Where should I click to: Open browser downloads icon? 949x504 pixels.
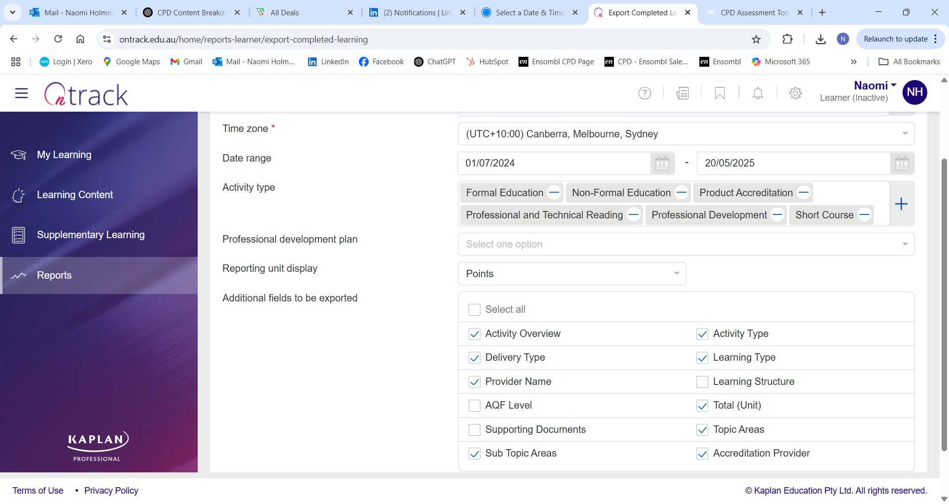tap(820, 39)
